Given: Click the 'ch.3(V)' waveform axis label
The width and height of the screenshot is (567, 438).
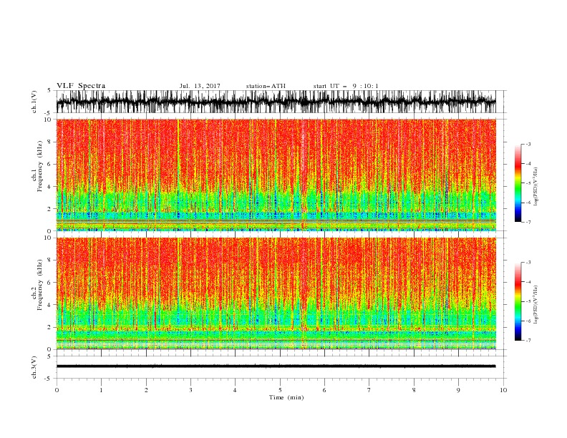Looking at the screenshot, I should point(34,367).
